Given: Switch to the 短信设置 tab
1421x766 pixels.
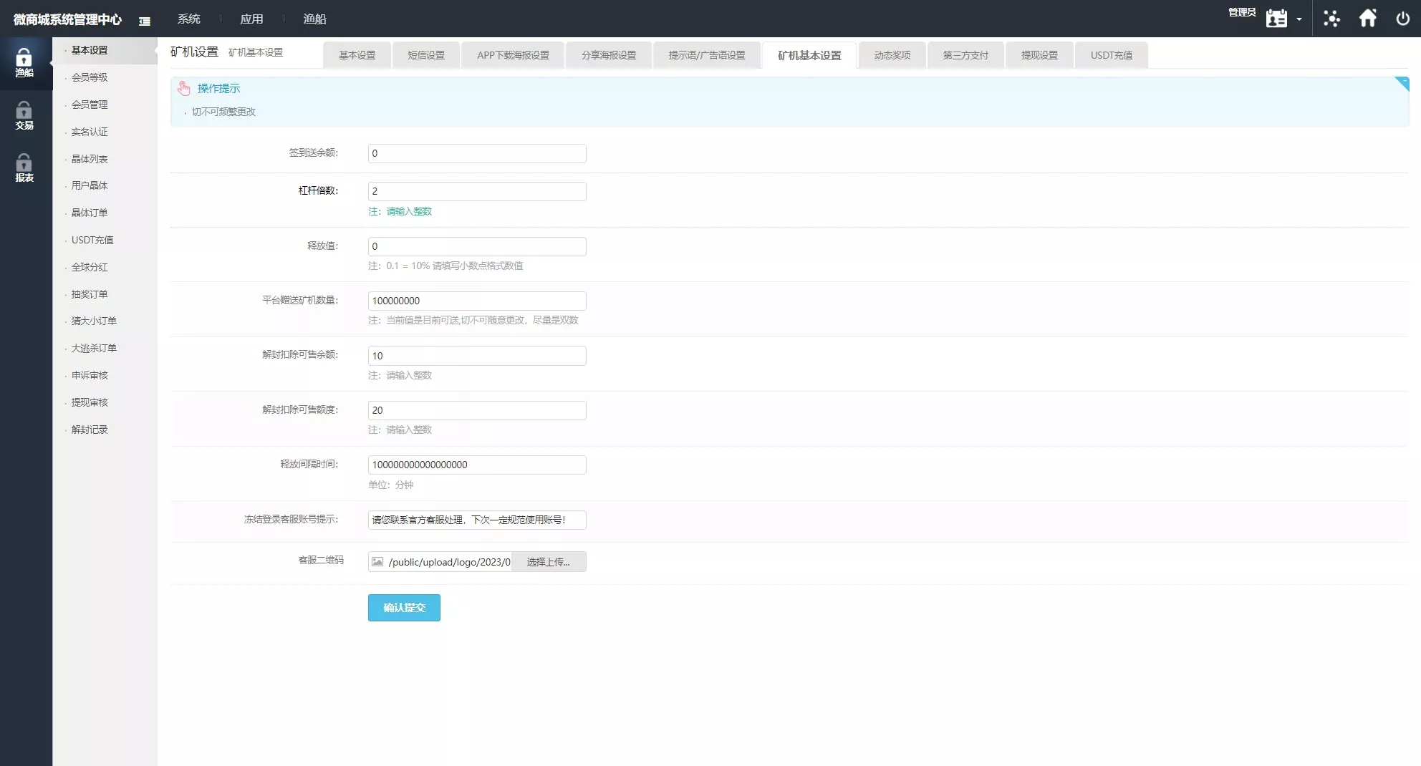Looking at the screenshot, I should (x=426, y=55).
